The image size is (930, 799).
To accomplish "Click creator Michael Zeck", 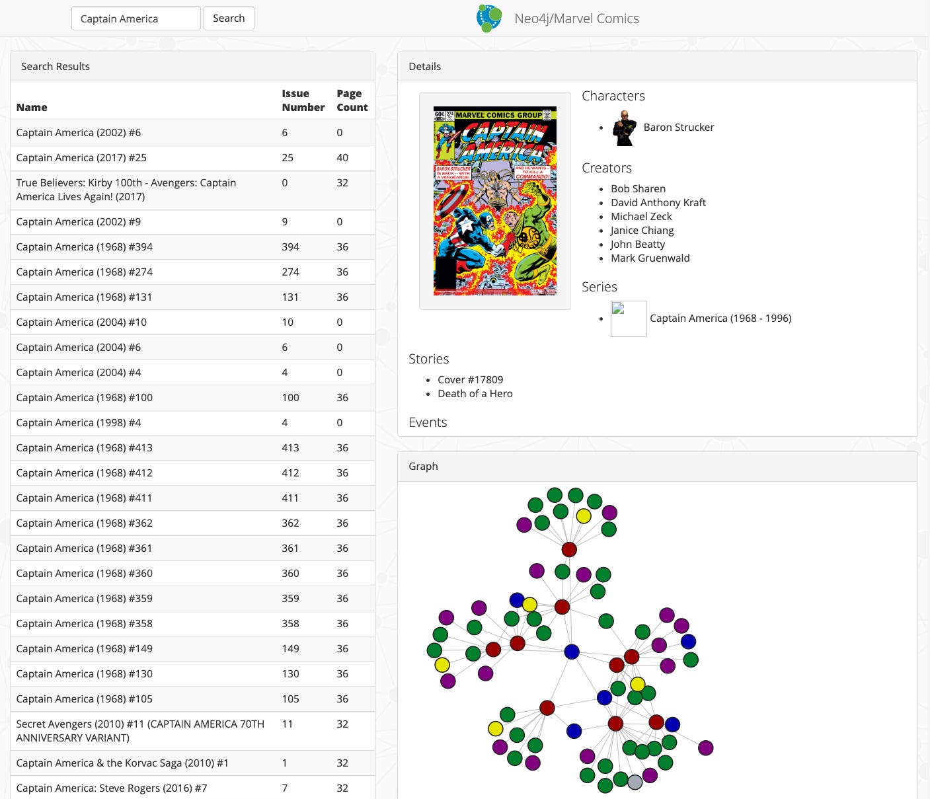I will (641, 217).
